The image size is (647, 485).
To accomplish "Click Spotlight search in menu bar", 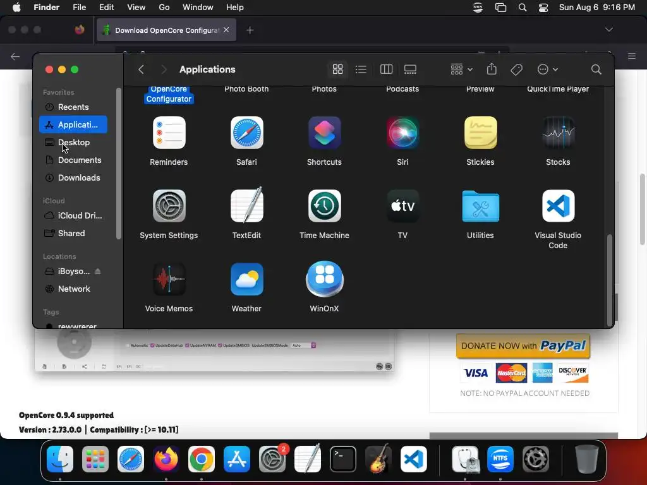I will 523,8.
